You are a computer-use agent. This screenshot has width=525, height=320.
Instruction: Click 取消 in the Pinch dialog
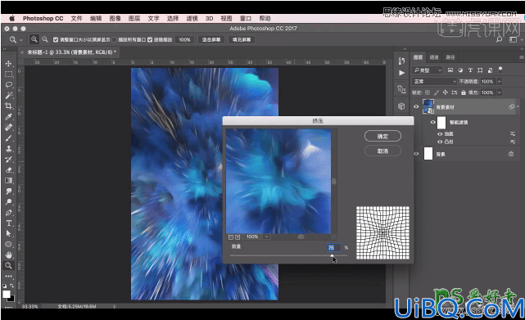tap(382, 151)
